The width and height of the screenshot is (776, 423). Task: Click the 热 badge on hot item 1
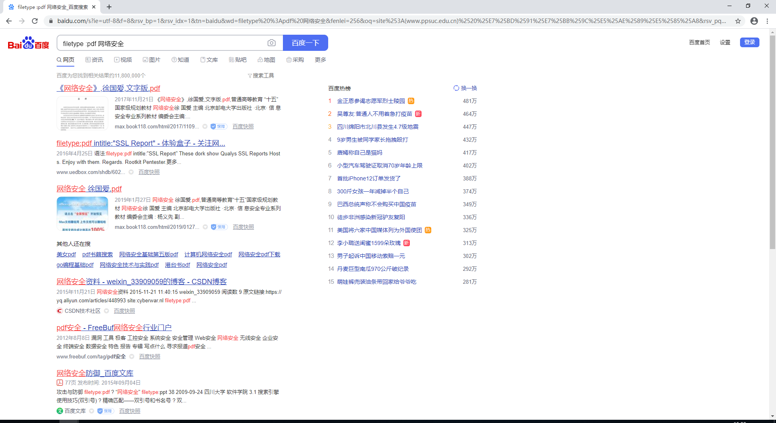point(411,101)
